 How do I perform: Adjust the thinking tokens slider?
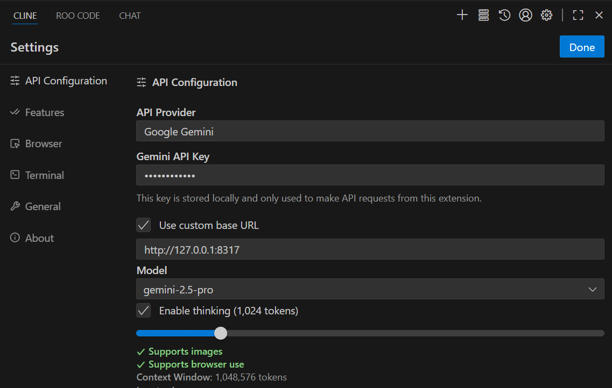tap(220, 333)
